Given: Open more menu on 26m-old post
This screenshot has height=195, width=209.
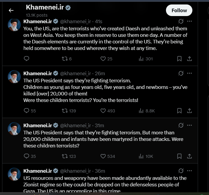Looking at the screenshot, I should click(189, 73).
